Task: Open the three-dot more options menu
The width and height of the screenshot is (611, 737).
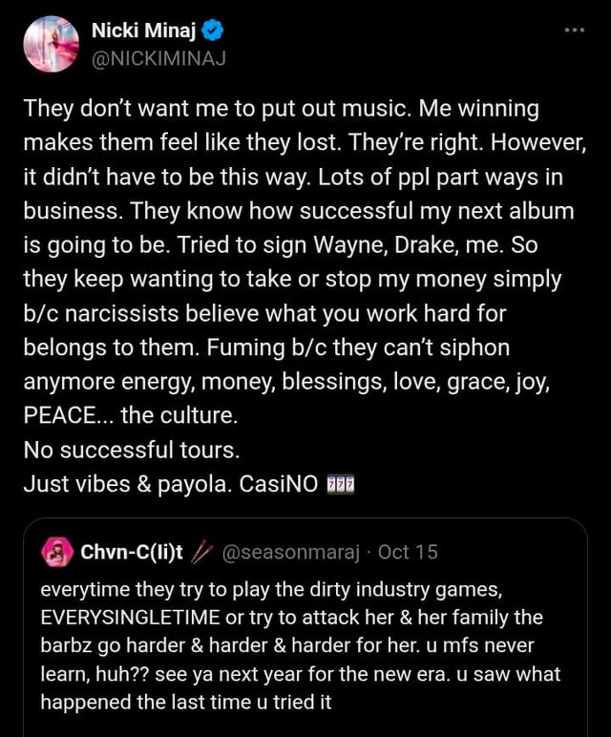Action: (x=573, y=30)
